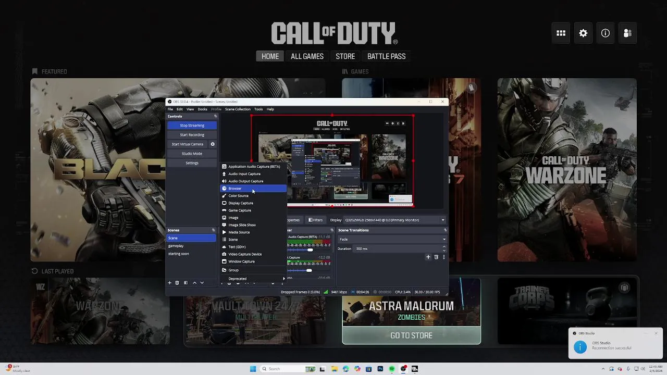Open Call of Duty Warzone game card

coord(566,170)
